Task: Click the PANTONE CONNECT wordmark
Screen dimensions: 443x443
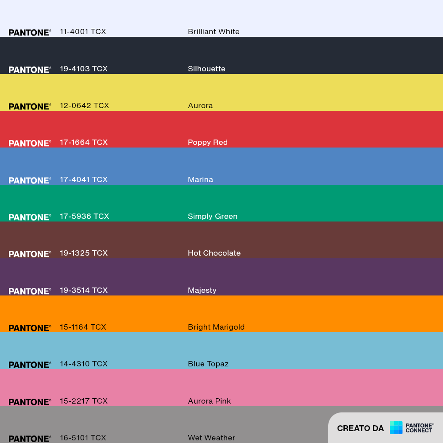Action: point(420,428)
